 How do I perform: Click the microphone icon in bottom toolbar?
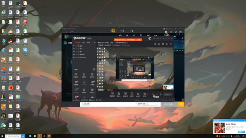coord(138,94)
